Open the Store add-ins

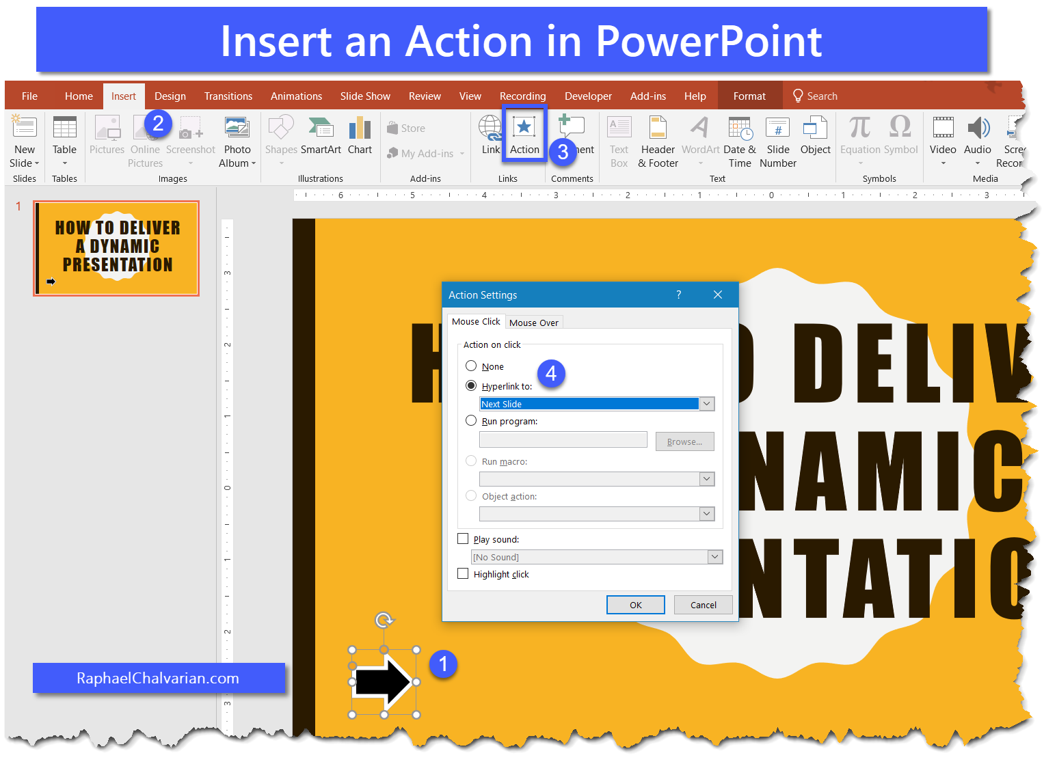(406, 128)
